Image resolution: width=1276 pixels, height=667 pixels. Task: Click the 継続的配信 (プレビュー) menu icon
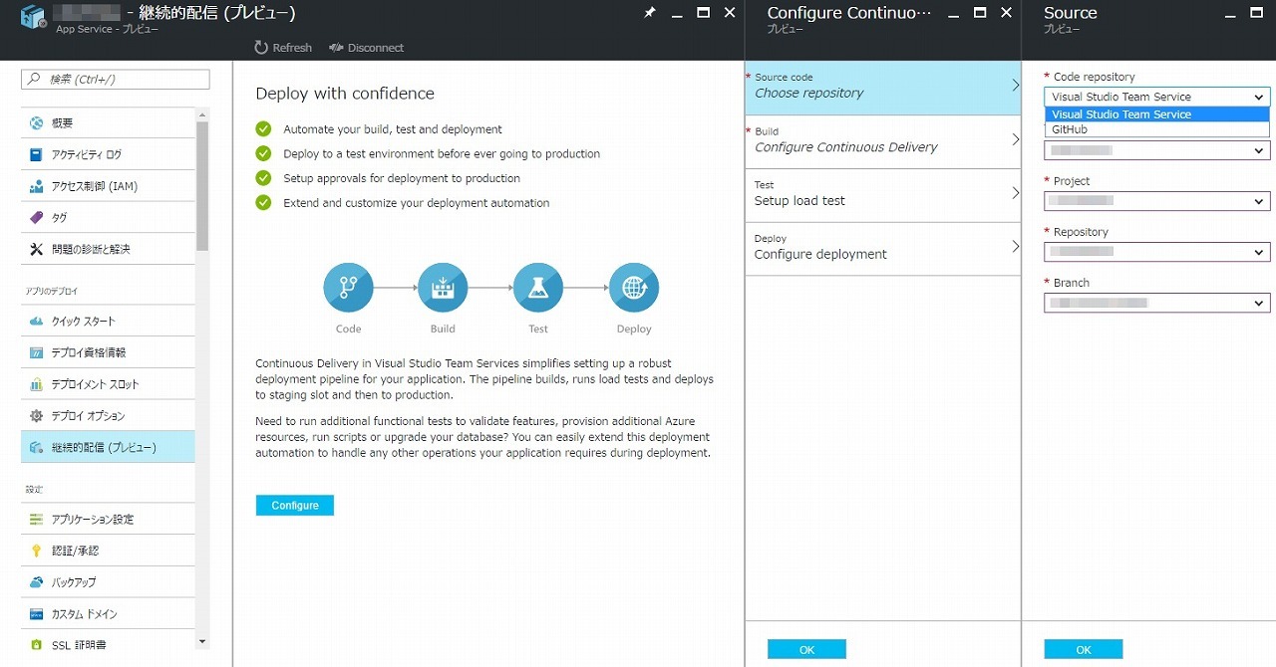36,448
